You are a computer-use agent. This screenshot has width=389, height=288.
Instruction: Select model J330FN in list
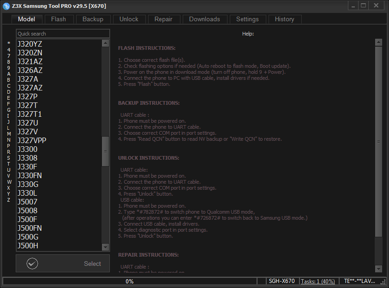coord(59,176)
